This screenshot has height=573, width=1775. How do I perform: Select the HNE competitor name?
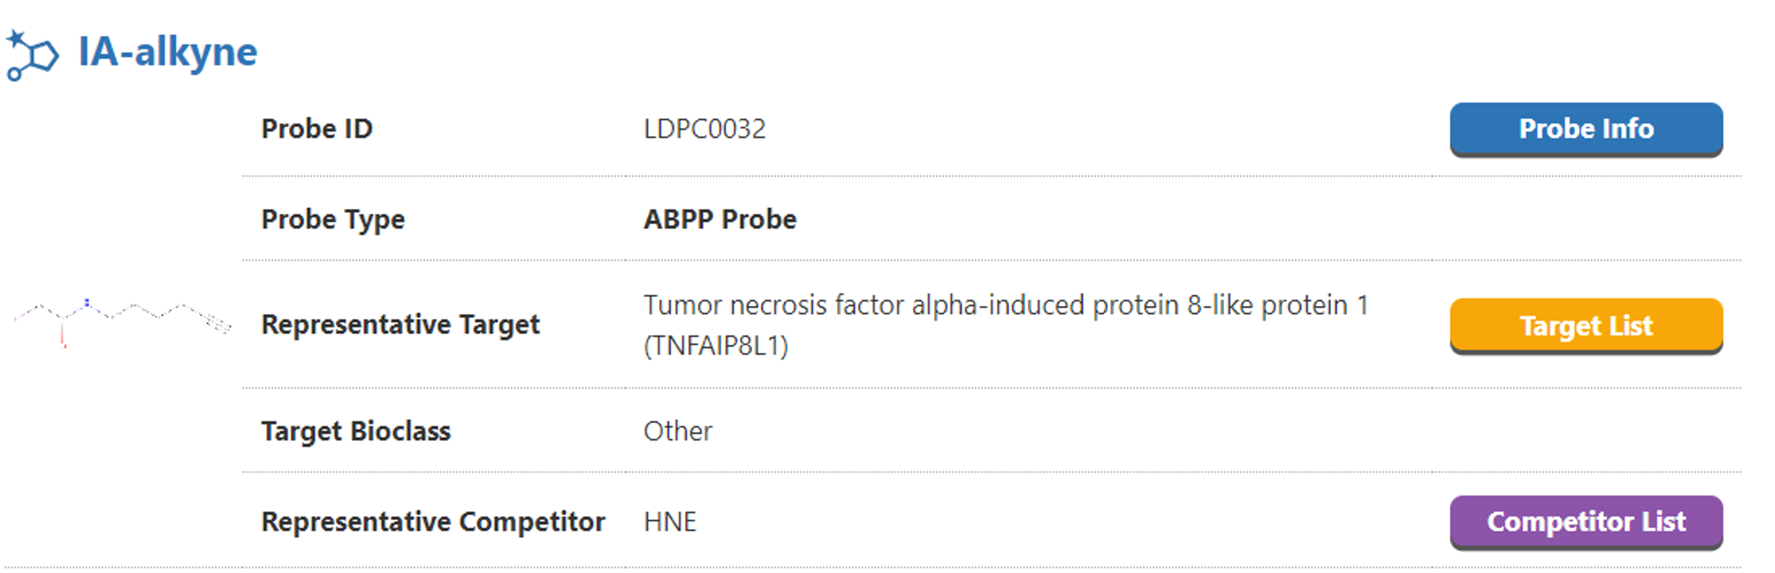pyautogui.click(x=670, y=521)
